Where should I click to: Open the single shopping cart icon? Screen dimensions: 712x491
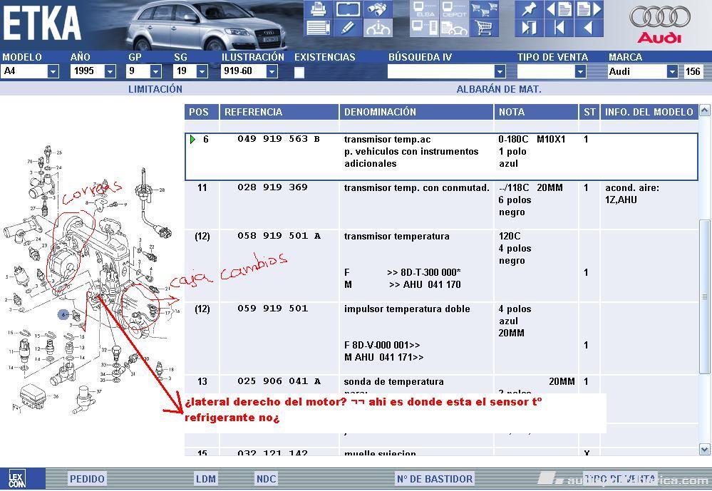coord(484,28)
